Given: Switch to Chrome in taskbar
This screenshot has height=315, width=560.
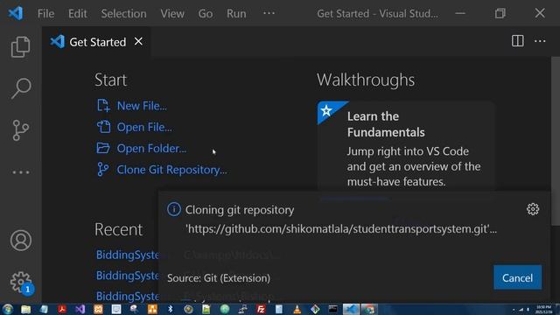Looking at the screenshot, I should pyautogui.click(x=369, y=309).
